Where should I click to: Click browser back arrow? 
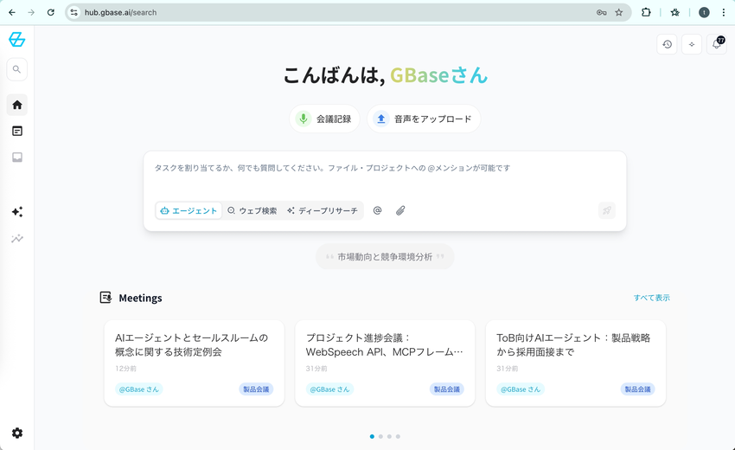[x=12, y=13]
